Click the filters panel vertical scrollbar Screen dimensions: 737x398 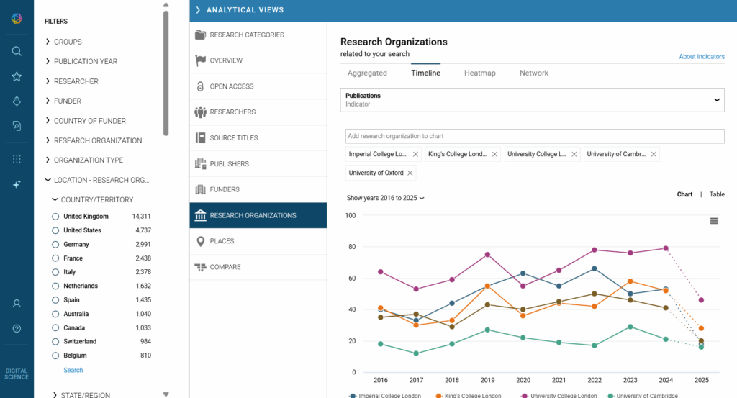click(166, 72)
